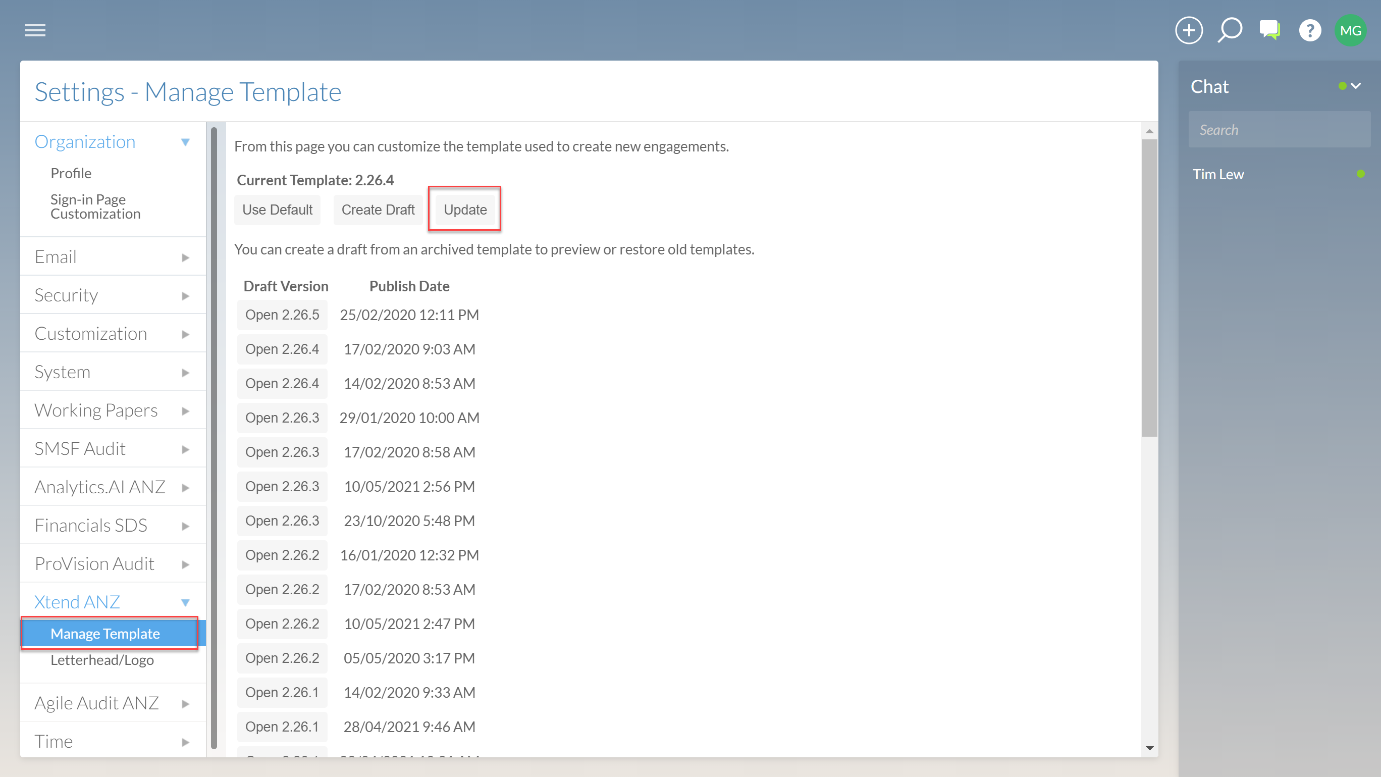This screenshot has width=1381, height=777.
Task: Click scroll down arrow in template list
Action: [x=1149, y=748]
